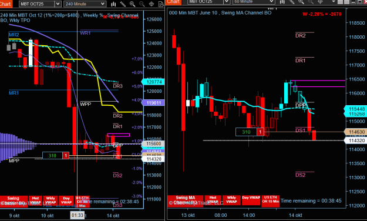The width and height of the screenshot is (367, 221).
Task: Click 120774 cyan price marker on left axis
Action: click(153, 82)
